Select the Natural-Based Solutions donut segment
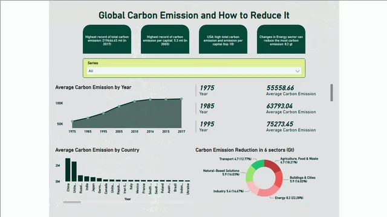Image resolution: width=387 pixels, height=217 pixels. pos(250,174)
